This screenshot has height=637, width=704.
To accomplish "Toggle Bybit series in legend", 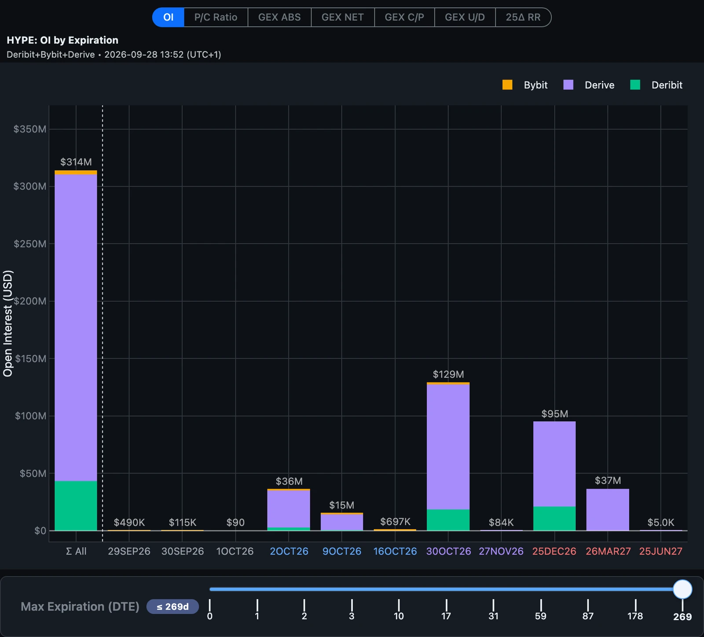I will coord(525,85).
